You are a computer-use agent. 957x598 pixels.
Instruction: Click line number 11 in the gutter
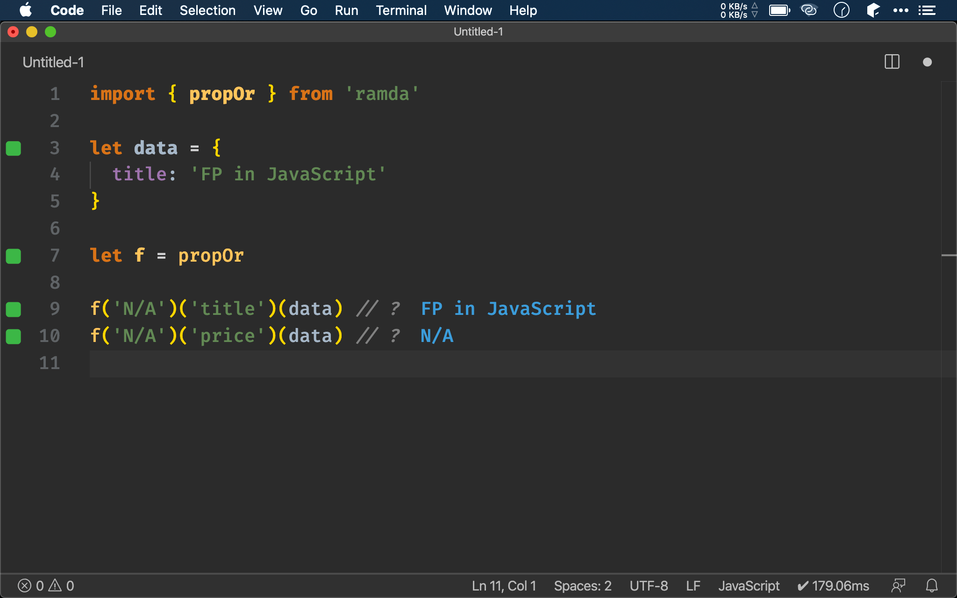[50, 363]
